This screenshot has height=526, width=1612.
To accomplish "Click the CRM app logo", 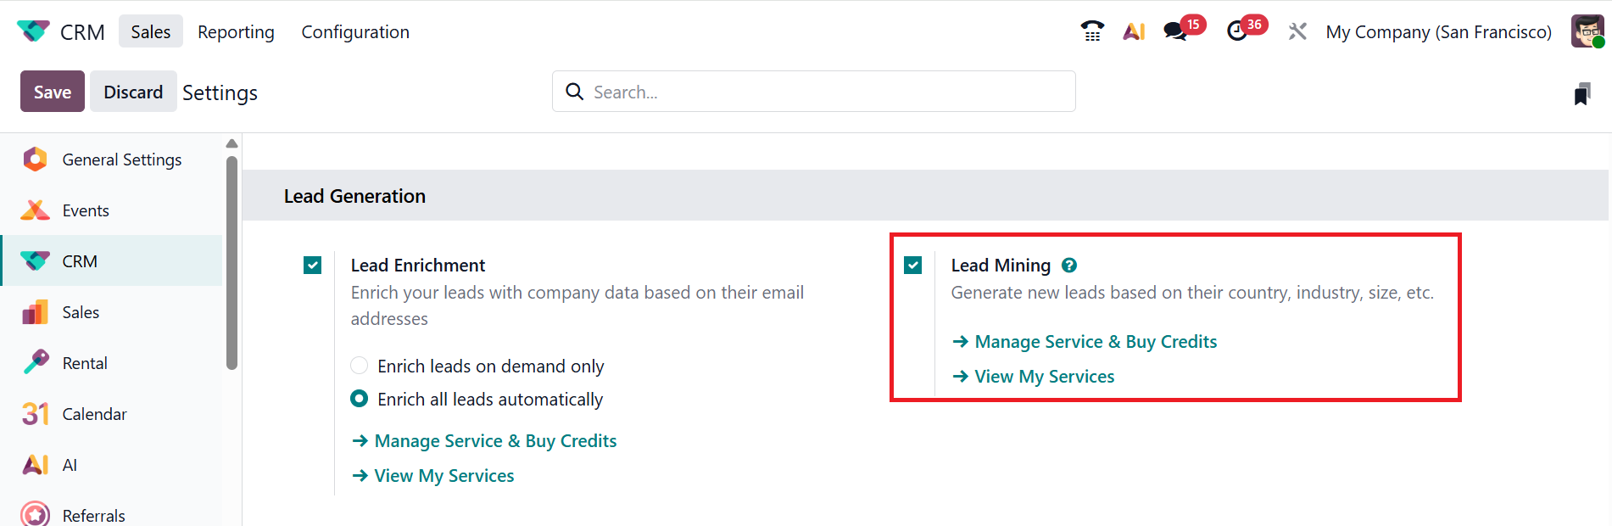I will click(33, 31).
